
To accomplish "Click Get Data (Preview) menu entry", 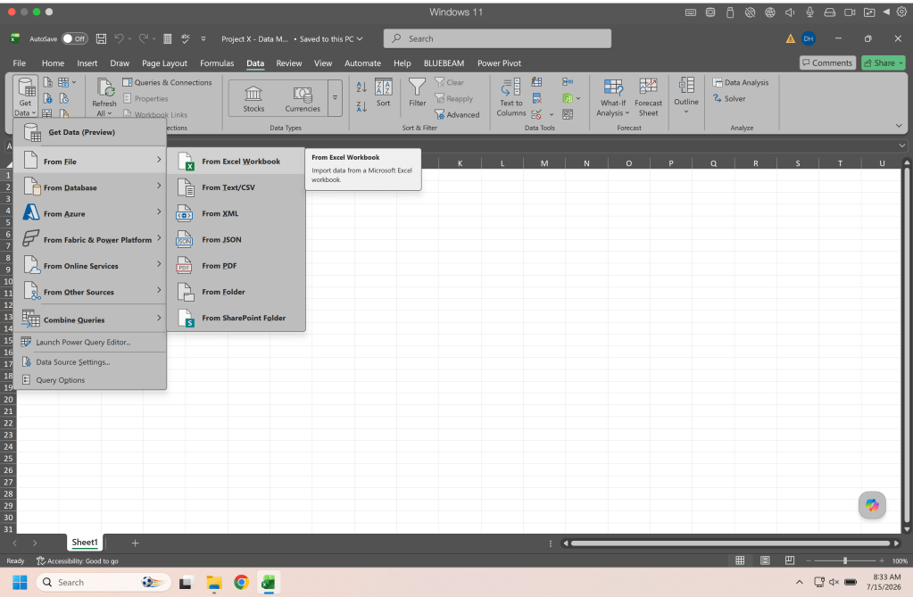I will [x=90, y=132].
